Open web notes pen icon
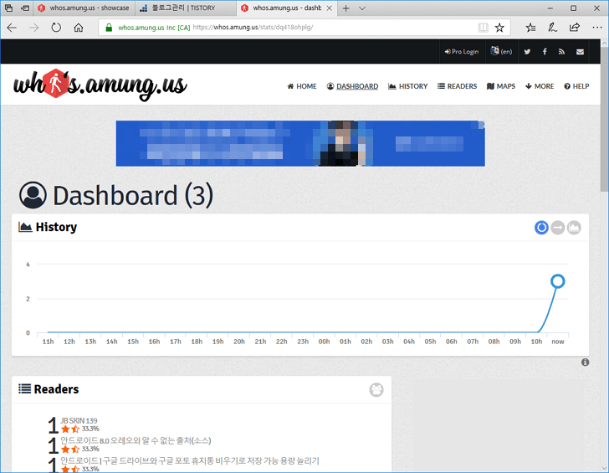Image resolution: width=609 pixels, height=473 pixels. tap(552, 28)
